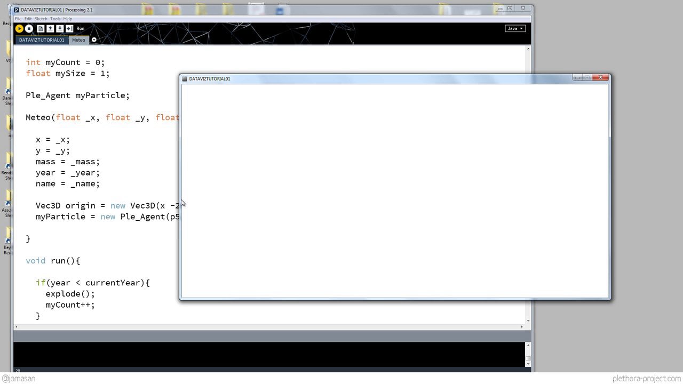Click the sketch window's title bar icon
This screenshot has width=683, height=384.
click(x=185, y=78)
